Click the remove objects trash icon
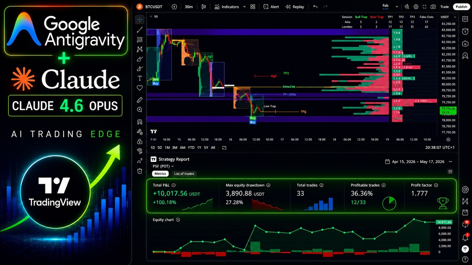 pos(140,171)
